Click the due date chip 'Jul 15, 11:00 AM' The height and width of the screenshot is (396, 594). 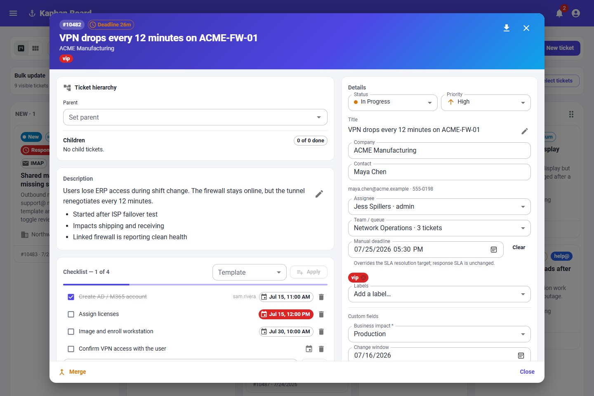[286, 297]
